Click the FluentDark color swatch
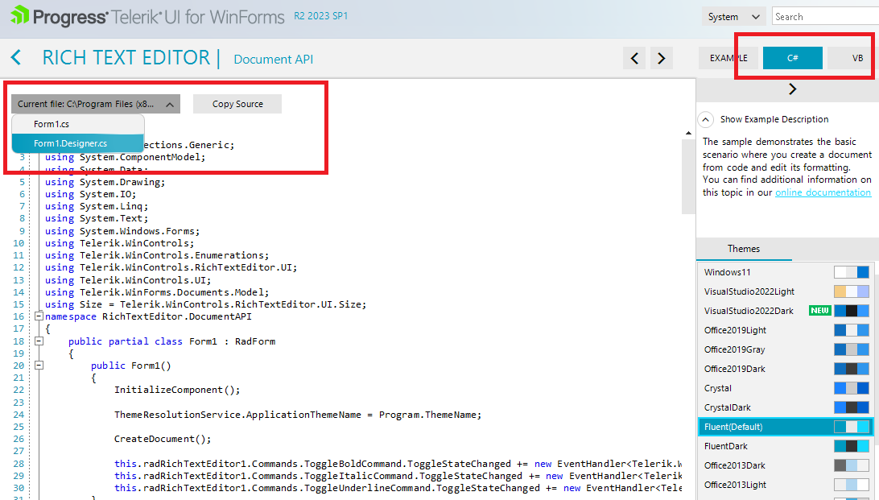Screen dimensions: 879x500 [x=852, y=446]
